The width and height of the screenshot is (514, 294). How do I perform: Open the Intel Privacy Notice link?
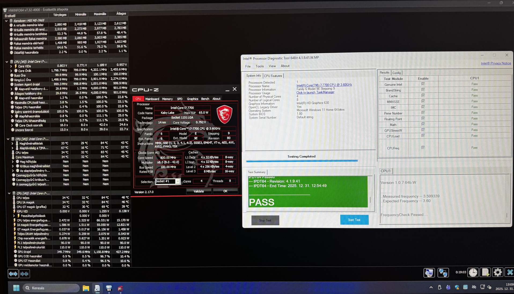click(x=496, y=63)
